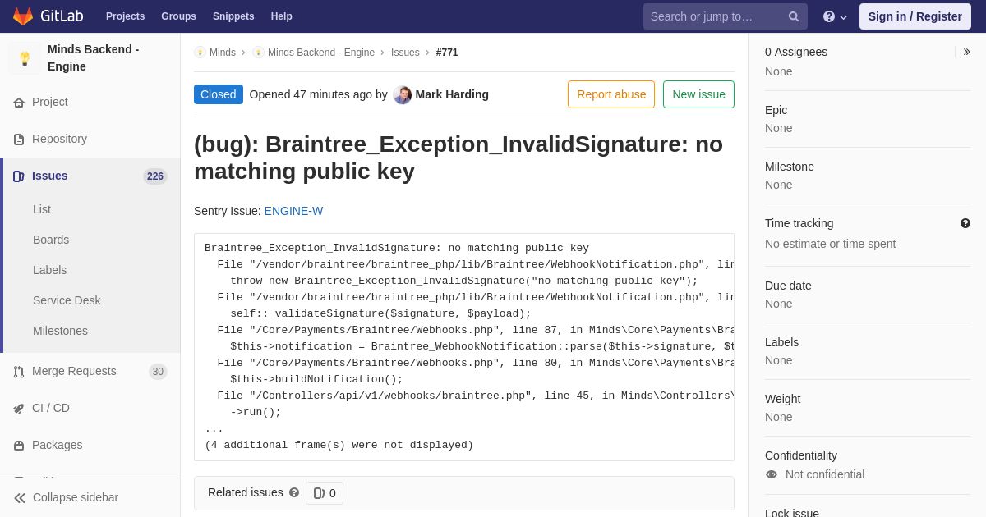This screenshot has width=986, height=517.
Task: Click the 0 Assignees heading
Action: (x=796, y=52)
